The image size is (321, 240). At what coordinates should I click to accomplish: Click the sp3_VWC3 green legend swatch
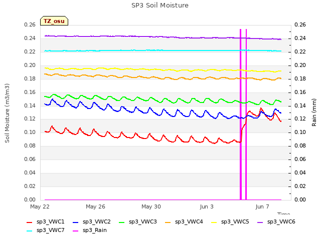point(121,222)
